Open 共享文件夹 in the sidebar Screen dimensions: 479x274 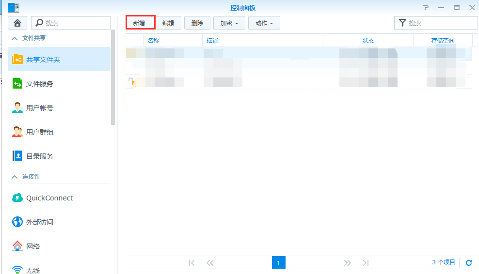(59, 59)
